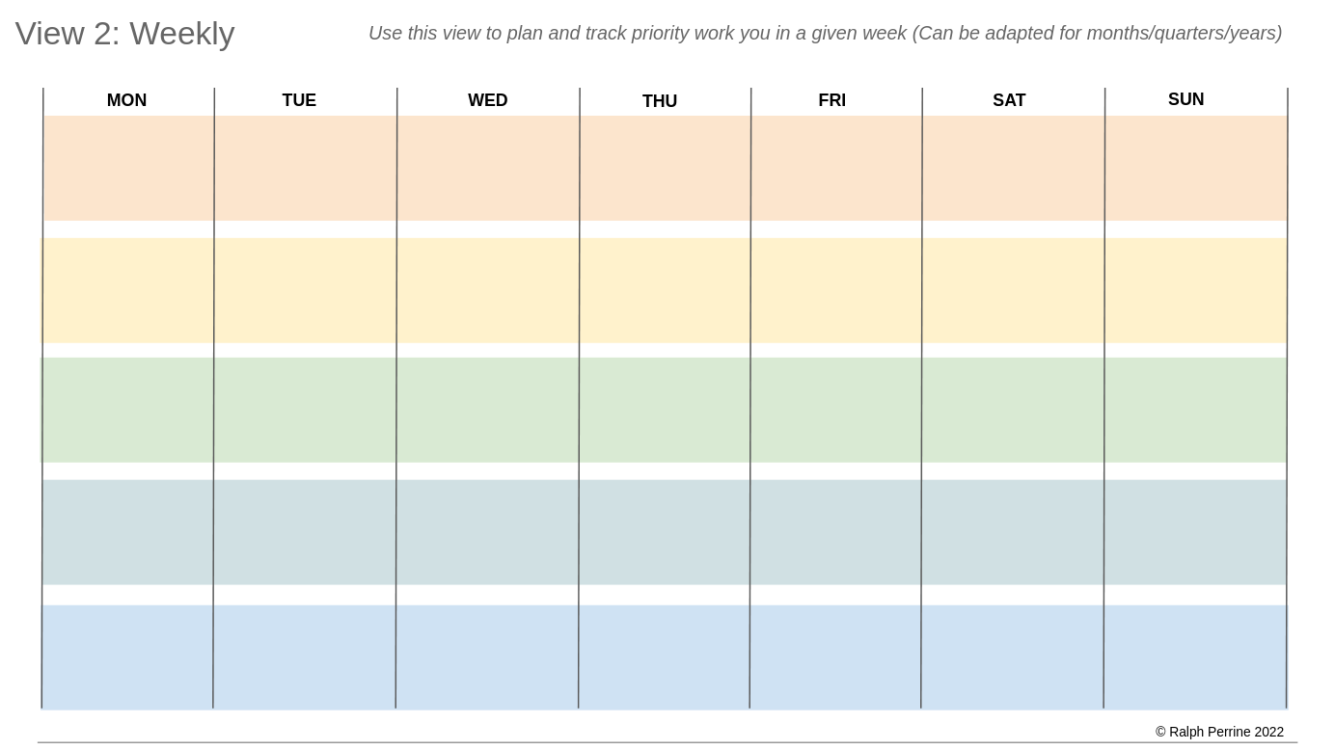Viewport: 1335px width, 750px height.
Task: Click the gray-blue cell under TUE
Action: click(305, 532)
